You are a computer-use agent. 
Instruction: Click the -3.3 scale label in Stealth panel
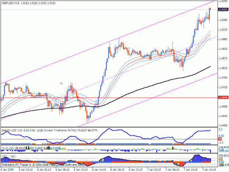coord(221,143)
